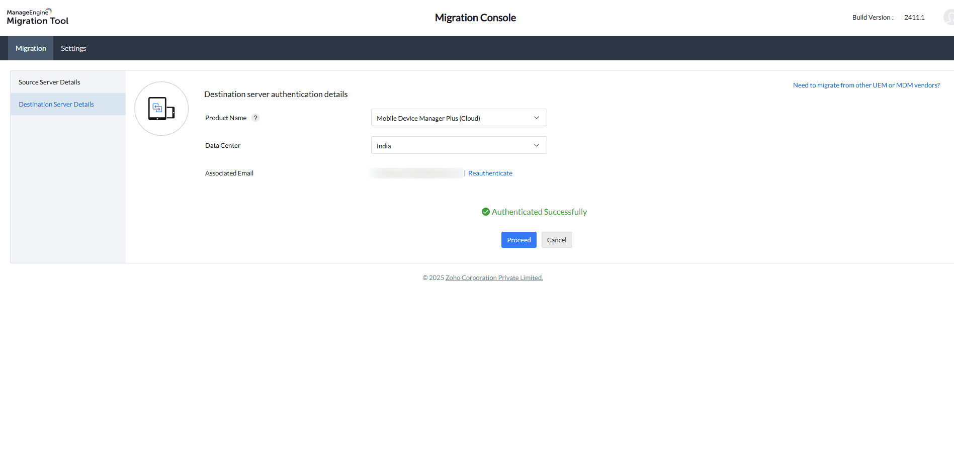This screenshot has height=463, width=954.
Task: Click the ManageEngine Migration Tool logo
Action: click(38, 17)
